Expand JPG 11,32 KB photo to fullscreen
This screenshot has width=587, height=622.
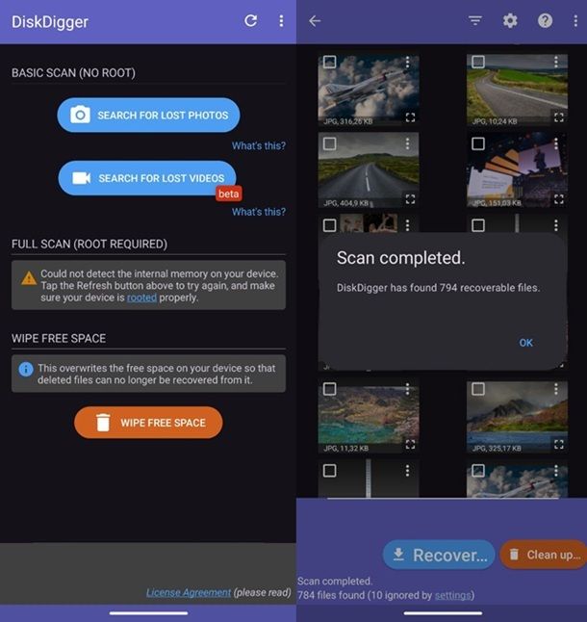[x=410, y=445]
